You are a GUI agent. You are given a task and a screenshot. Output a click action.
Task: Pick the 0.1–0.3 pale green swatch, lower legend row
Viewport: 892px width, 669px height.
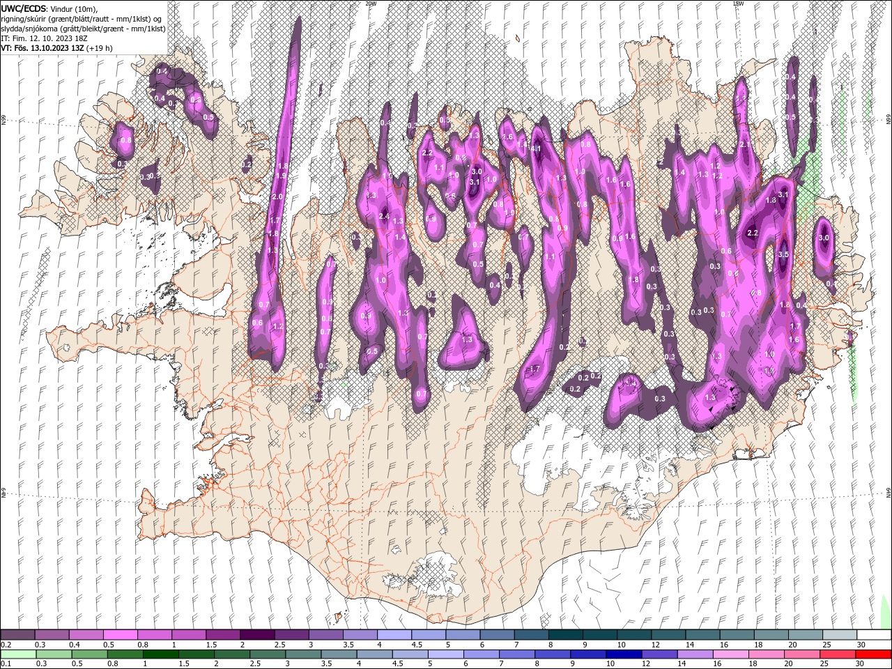pos(17,654)
